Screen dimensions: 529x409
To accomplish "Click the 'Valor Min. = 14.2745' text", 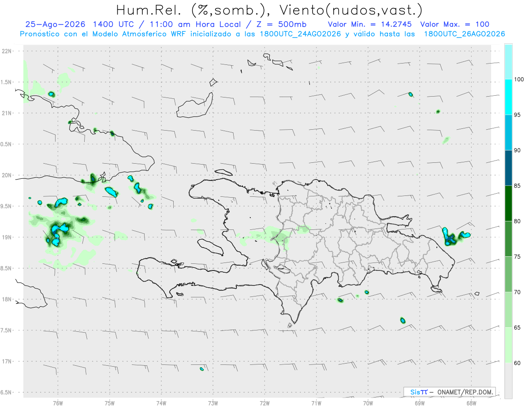I will tap(370, 24).
